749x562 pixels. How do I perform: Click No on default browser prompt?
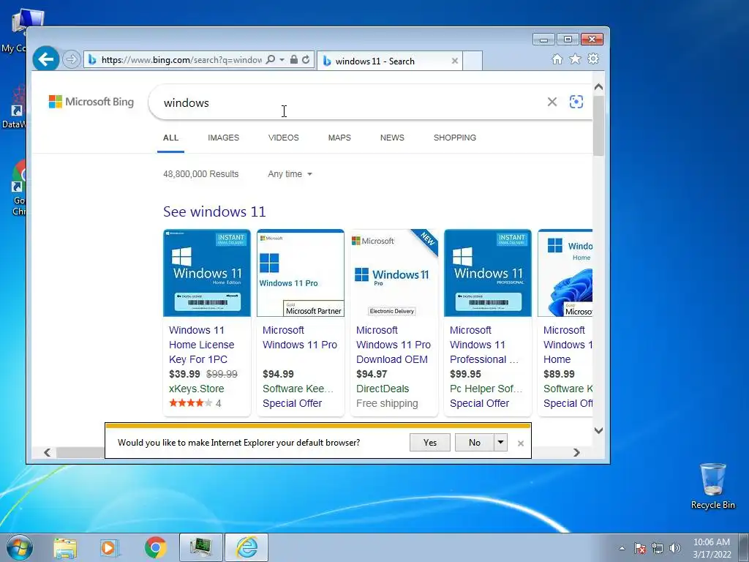pos(474,443)
